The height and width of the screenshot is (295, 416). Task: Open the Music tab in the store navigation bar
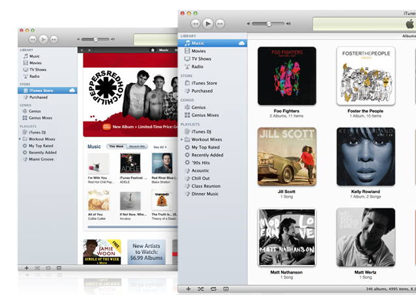coord(164,50)
